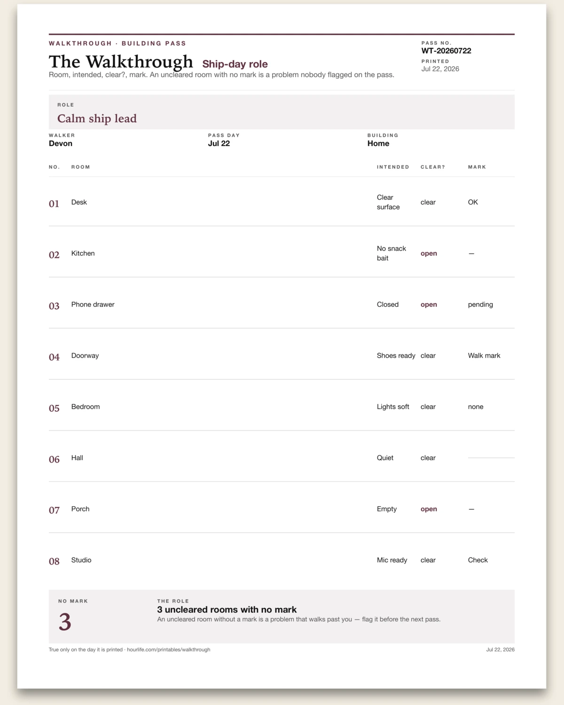Click the Pass Day value Jul 22
Screen dimensions: 564x705
coord(219,143)
